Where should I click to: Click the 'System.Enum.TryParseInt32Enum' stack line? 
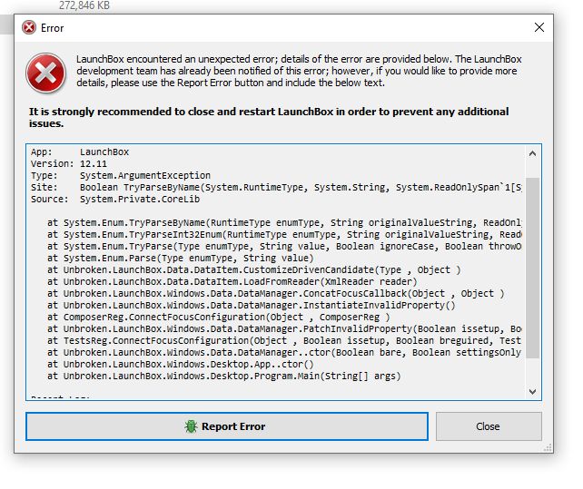pos(284,235)
